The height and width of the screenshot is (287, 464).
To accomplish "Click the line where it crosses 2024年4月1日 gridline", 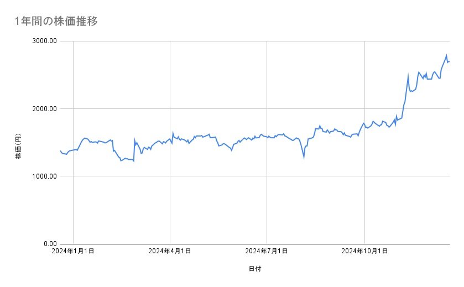I will pos(170,139).
